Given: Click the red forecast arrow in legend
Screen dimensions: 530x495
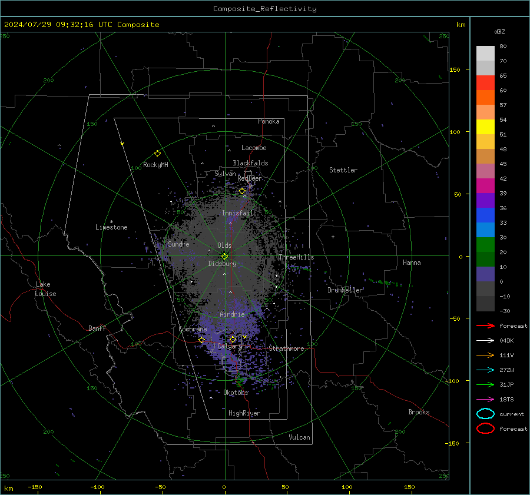Looking at the screenshot, I should [485, 325].
